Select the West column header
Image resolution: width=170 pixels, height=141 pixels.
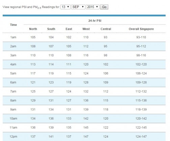[86, 29]
